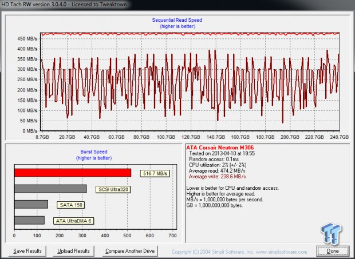Viewport: 355px width, 259px height.
Task: Click the 516.7 MB/s value label
Action: (x=155, y=173)
